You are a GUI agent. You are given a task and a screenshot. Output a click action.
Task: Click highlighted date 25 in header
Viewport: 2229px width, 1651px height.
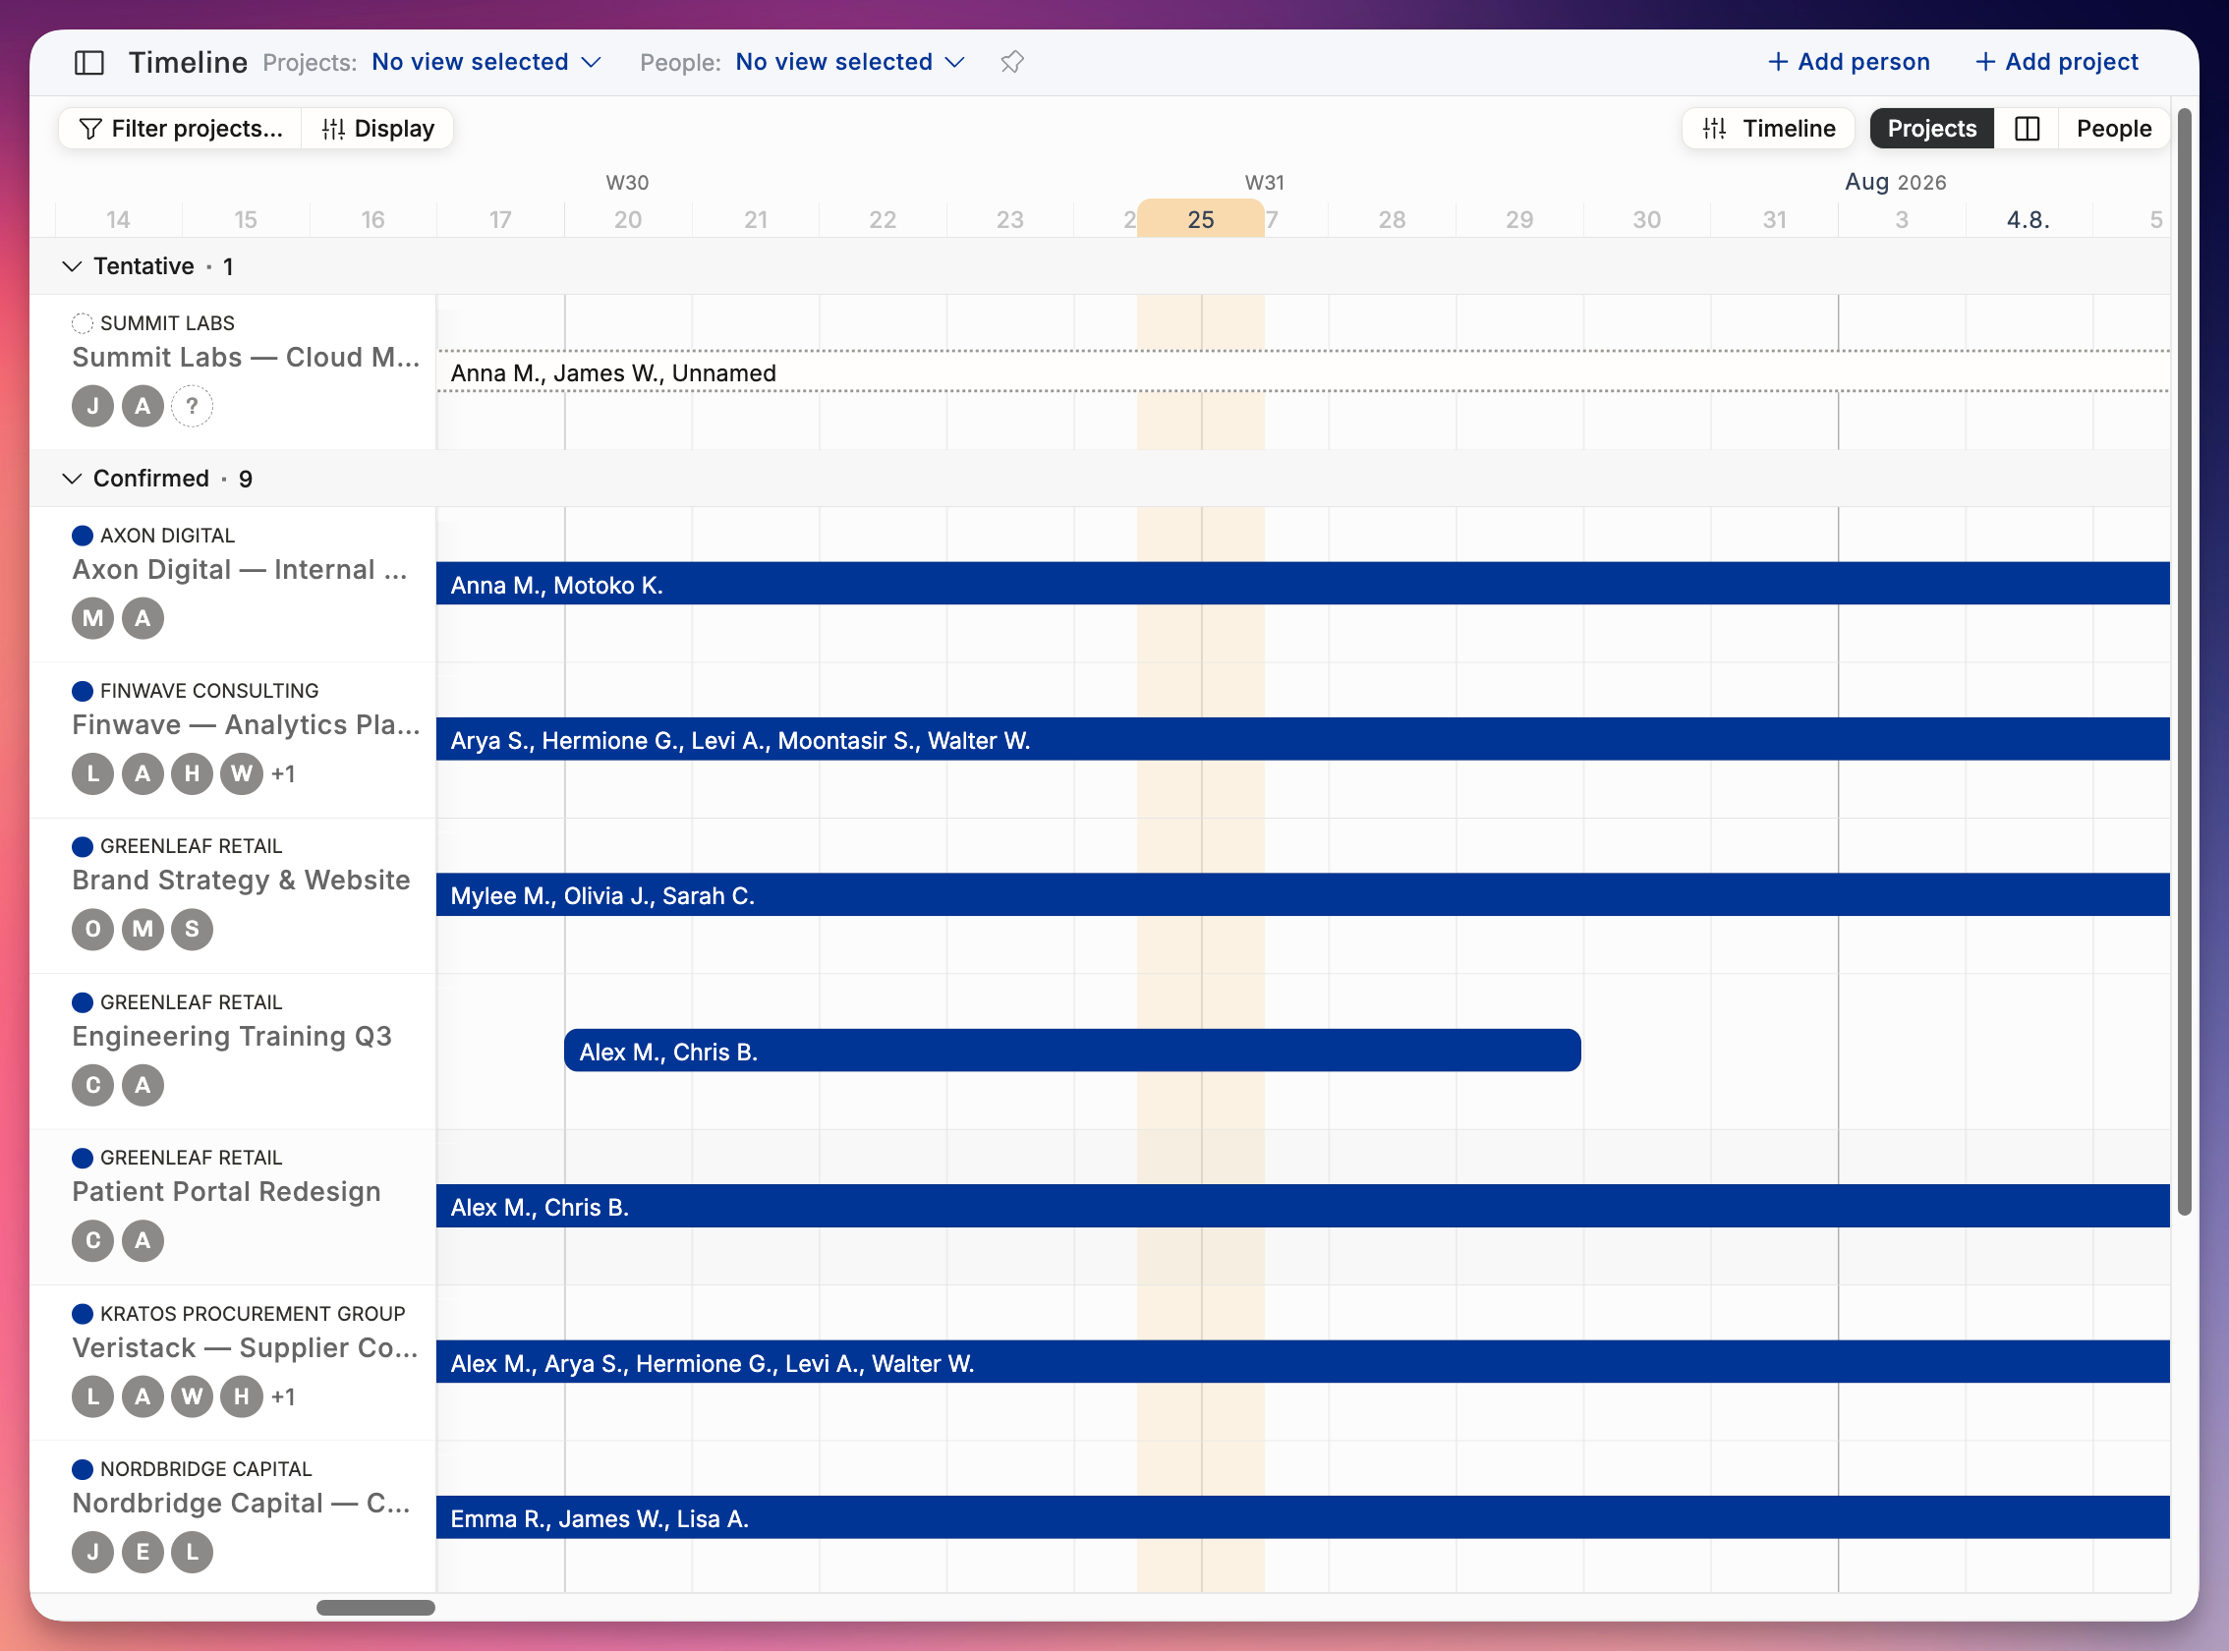[1200, 219]
